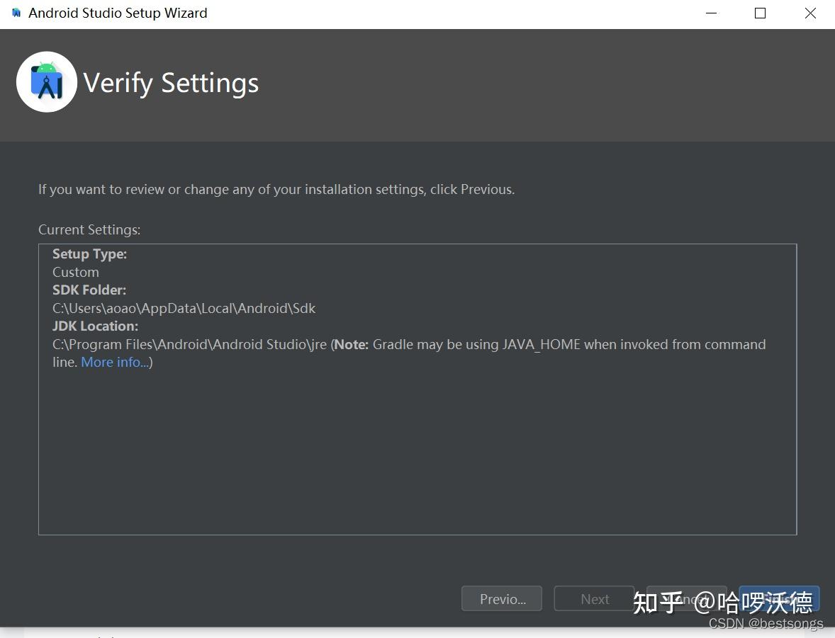
Task: Click the Custom setup type value
Action: (76, 273)
